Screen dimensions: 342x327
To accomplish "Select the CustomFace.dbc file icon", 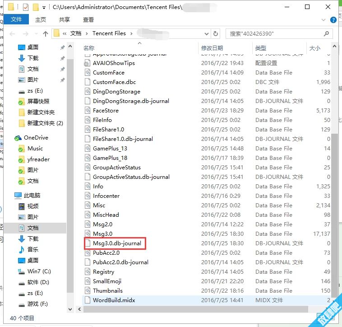I will point(87,82).
